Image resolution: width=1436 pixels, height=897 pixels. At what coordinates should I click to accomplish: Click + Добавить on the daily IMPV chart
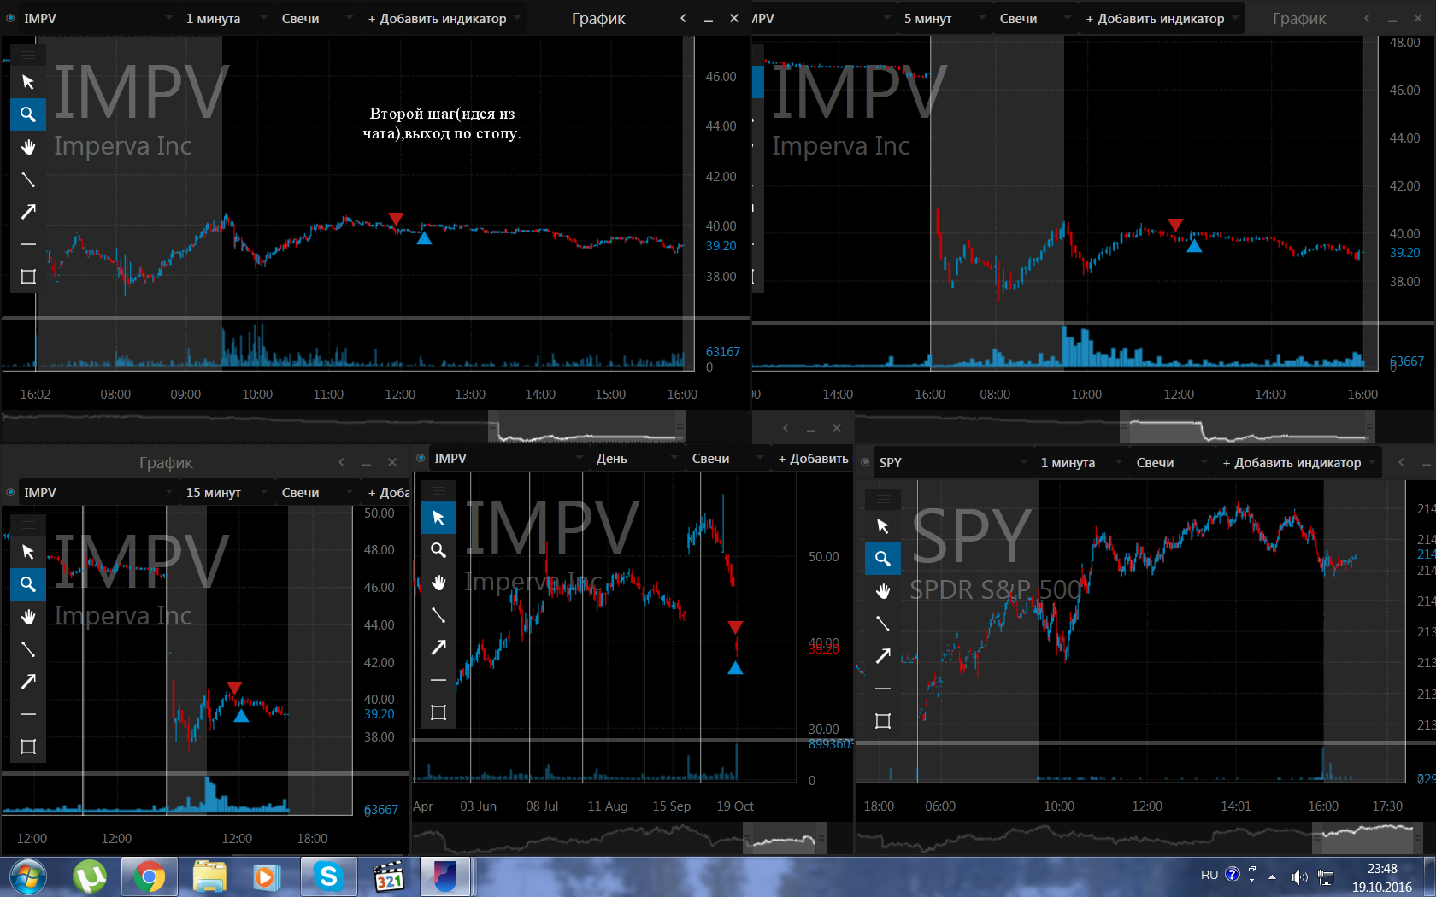[813, 459]
